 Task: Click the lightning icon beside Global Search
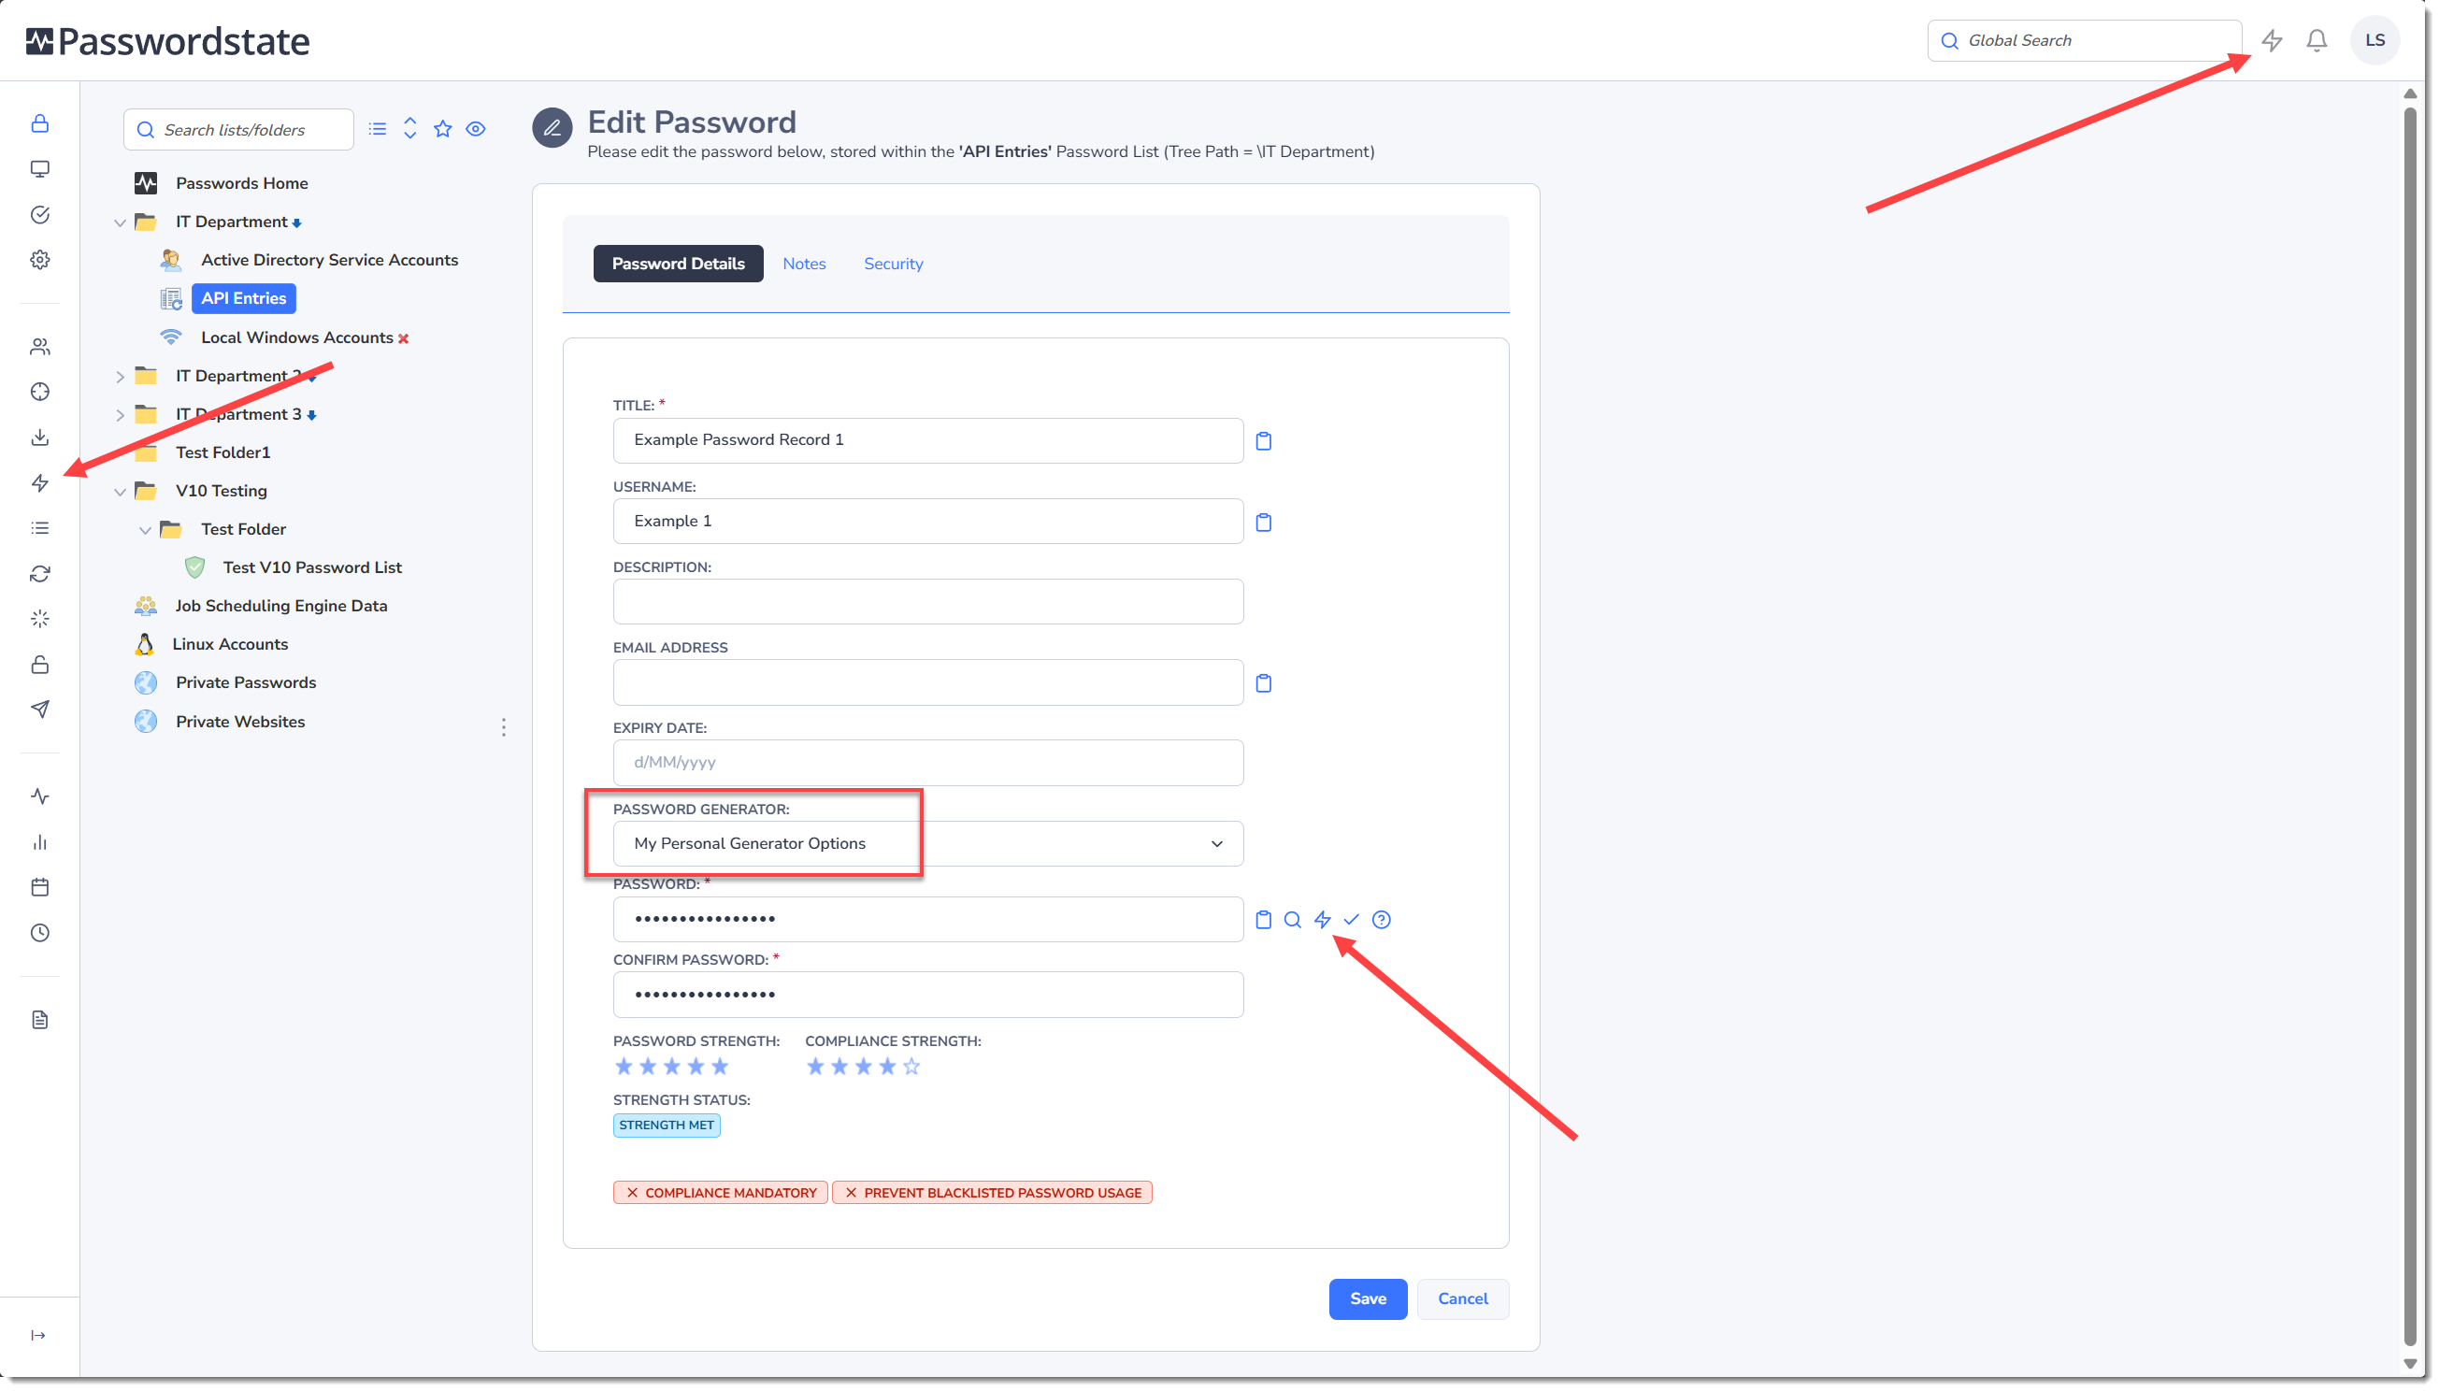[x=2272, y=40]
